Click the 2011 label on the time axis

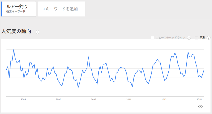(x=129, y=100)
